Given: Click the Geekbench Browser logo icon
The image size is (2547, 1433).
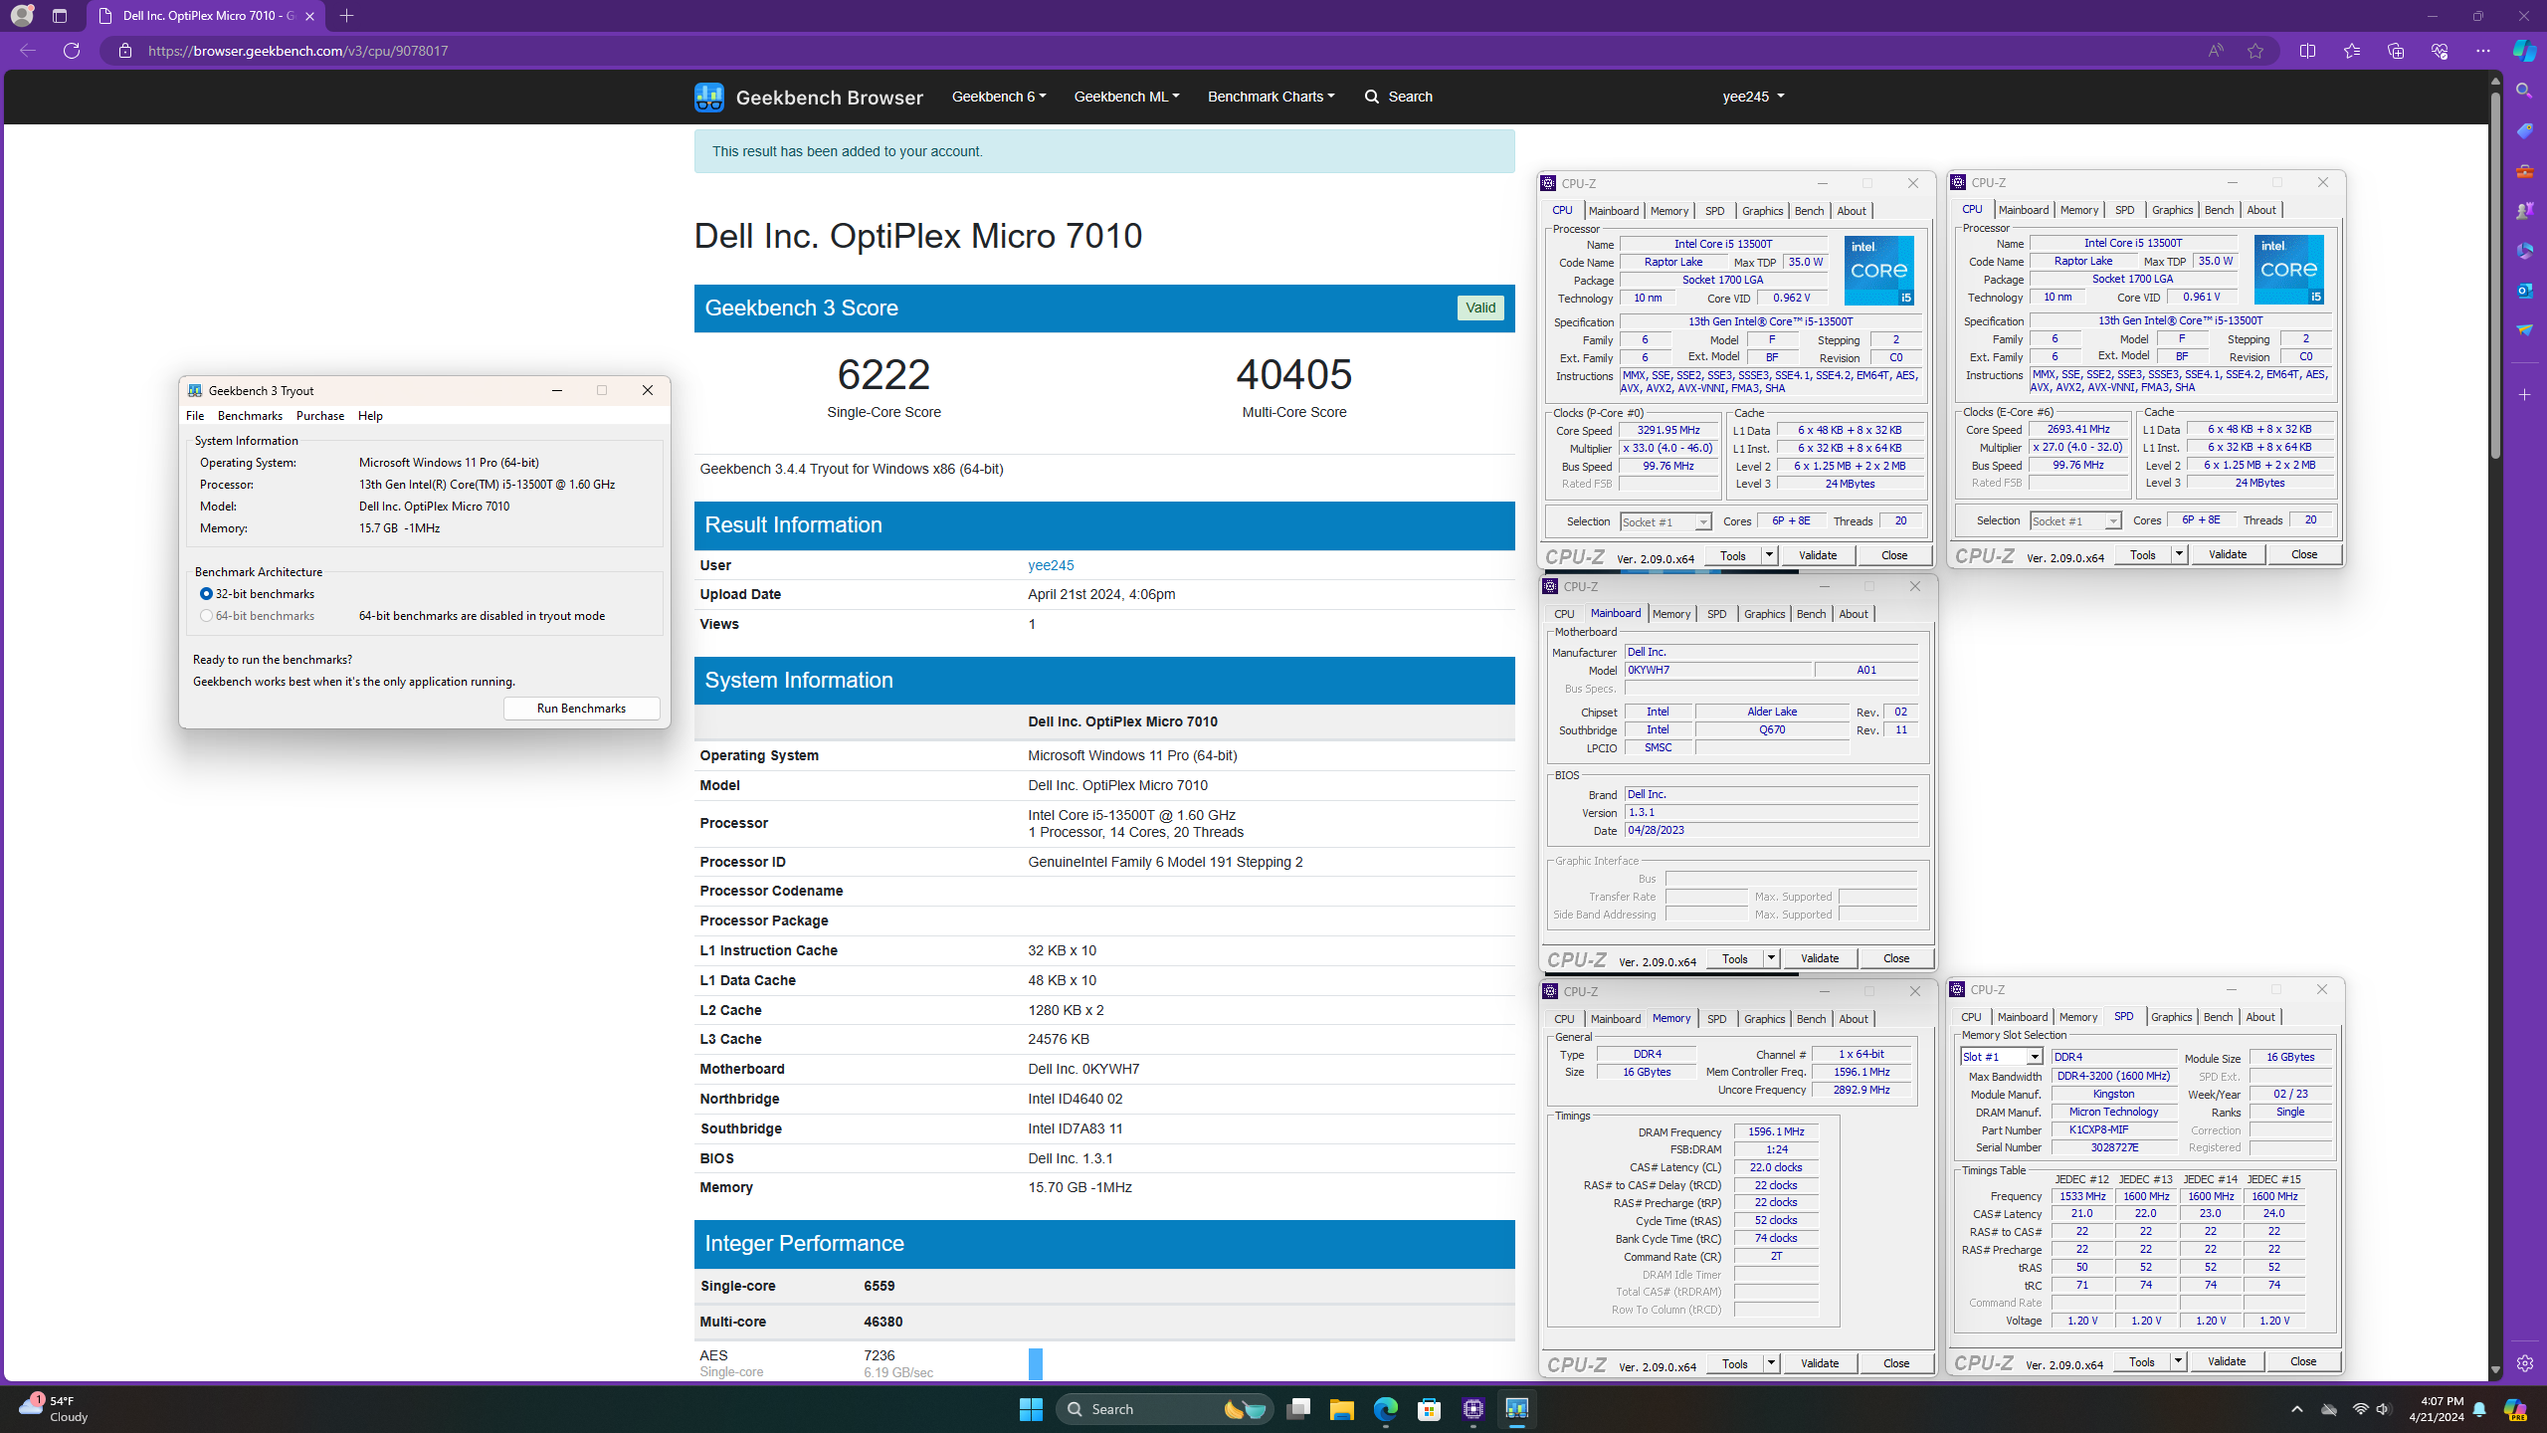Looking at the screenshot, I should pos(708,97).
